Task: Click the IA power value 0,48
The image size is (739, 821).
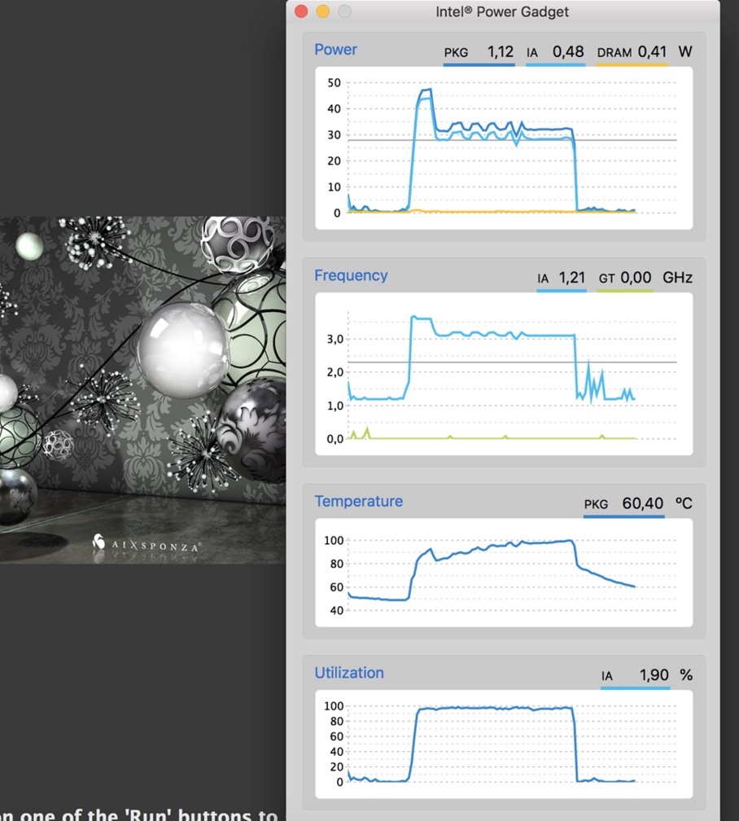Action: (568, 52)
